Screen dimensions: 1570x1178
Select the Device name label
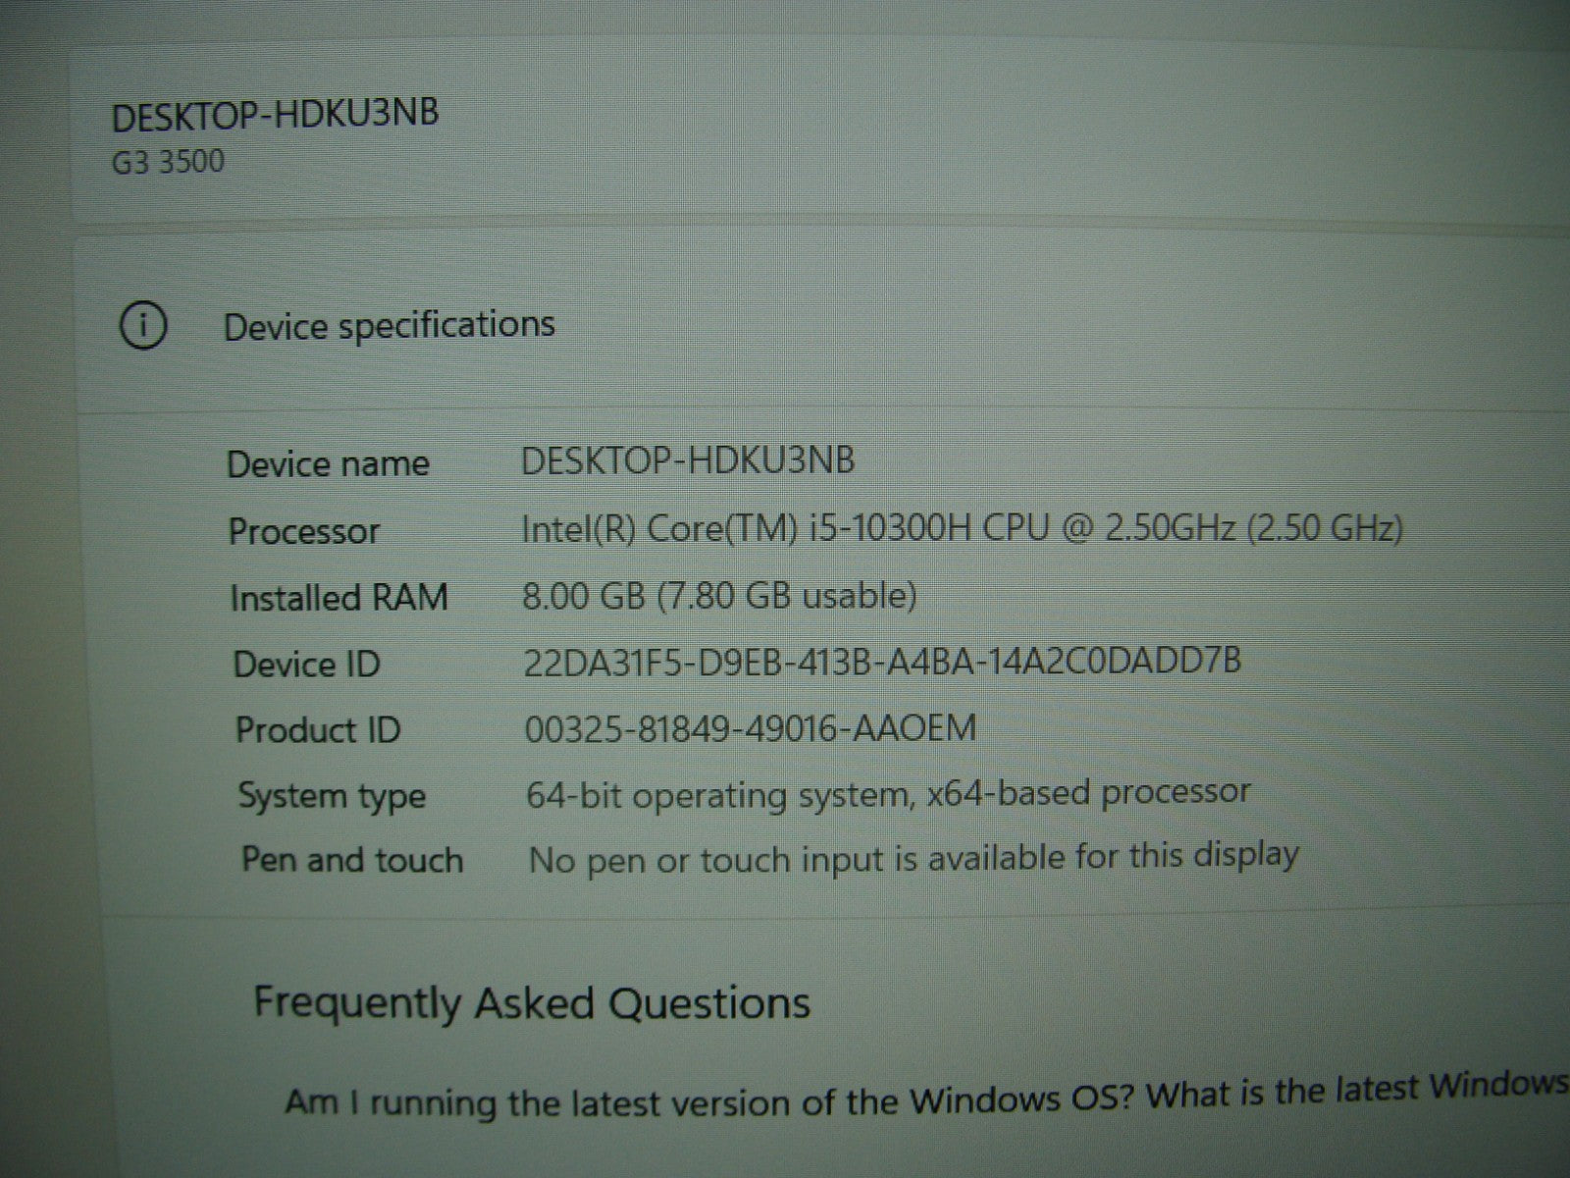pyautogui.click(x=328, y=463)
